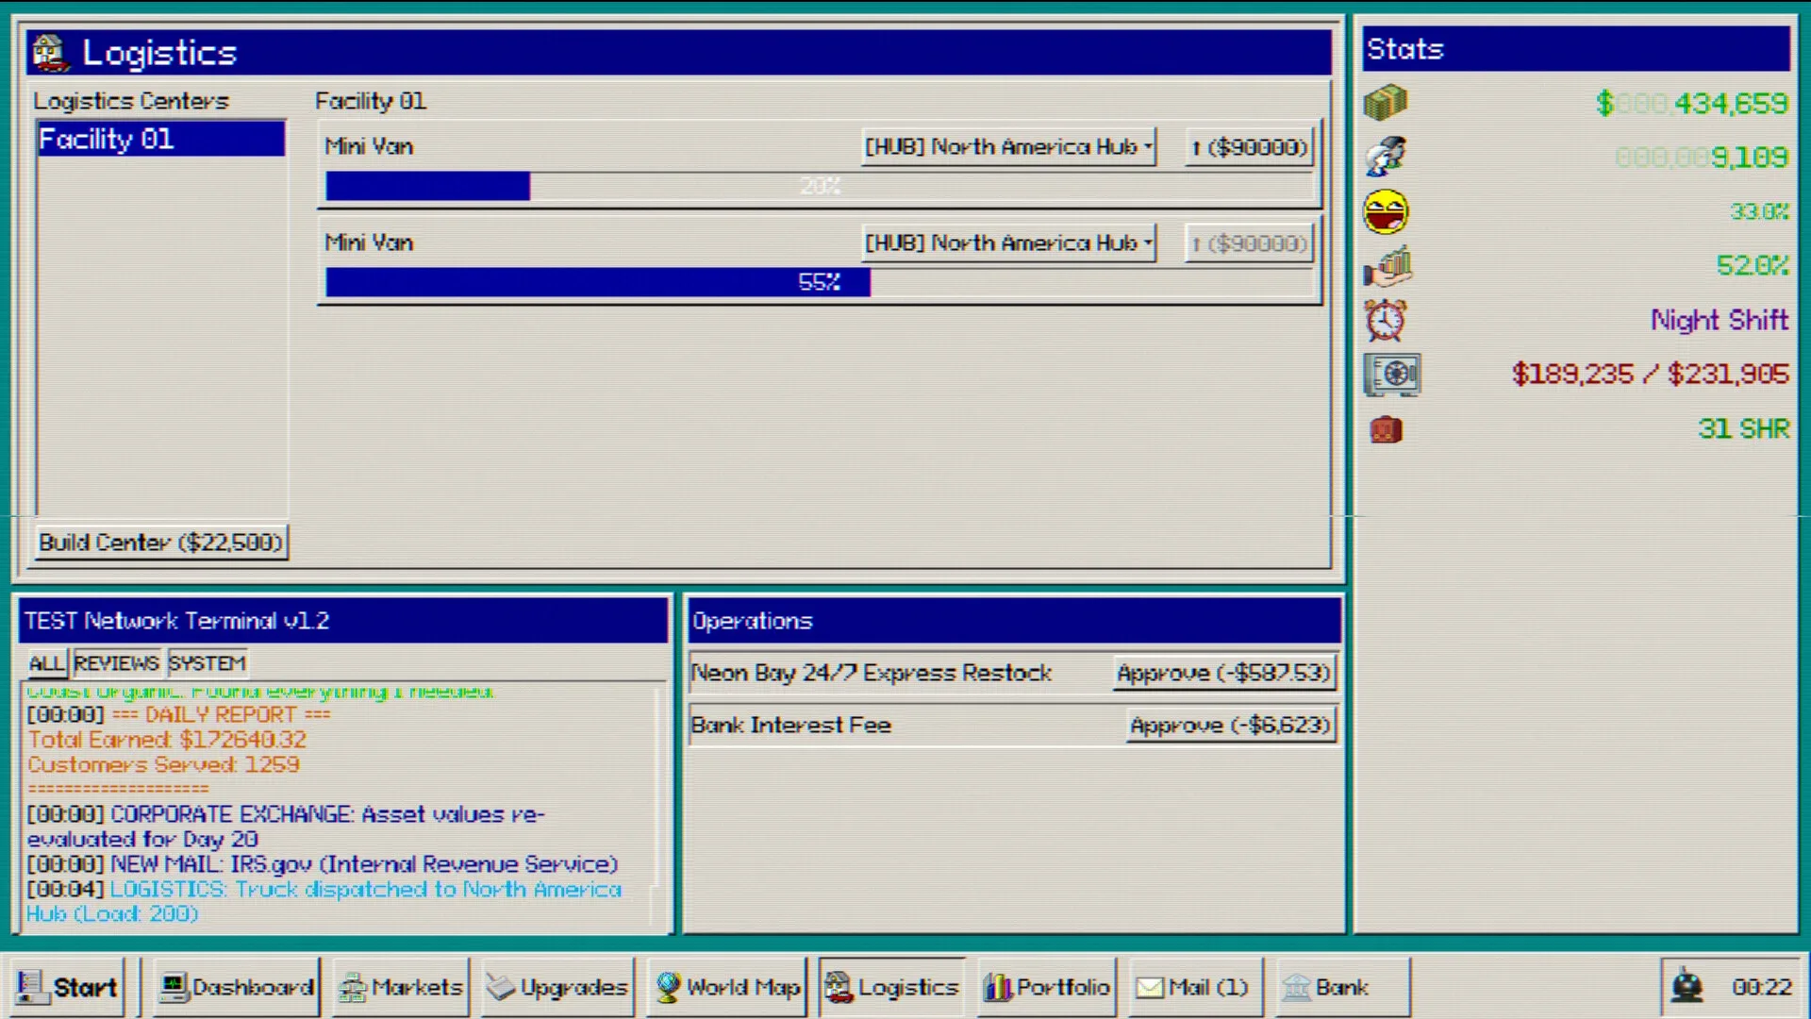Viewport: 1811px width, 1019px height.
Task: Click the robot icon beside the clock
Action: pyautogui.click(x=1687, y=987)
